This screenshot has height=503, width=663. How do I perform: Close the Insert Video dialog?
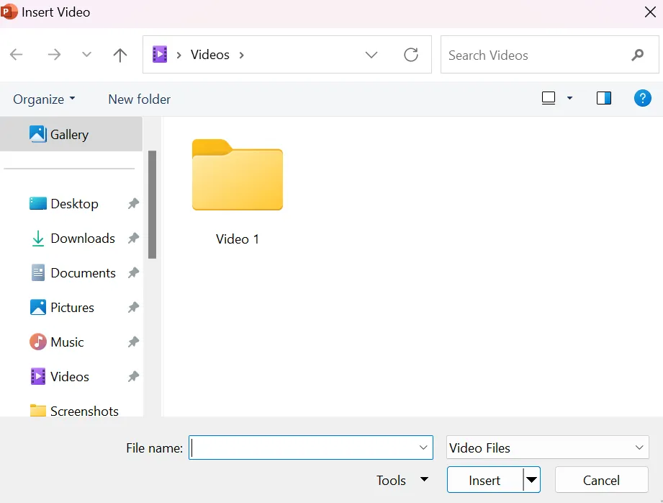coord(650,12)
